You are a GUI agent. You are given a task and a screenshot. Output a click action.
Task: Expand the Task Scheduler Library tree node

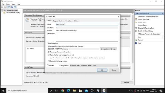pos(2,13)
